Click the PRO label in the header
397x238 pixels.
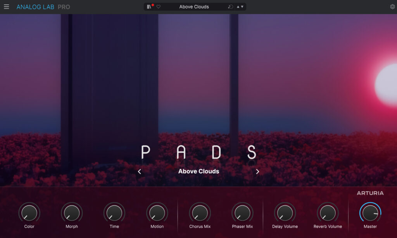pyautogui.click(x=64, y=7)
